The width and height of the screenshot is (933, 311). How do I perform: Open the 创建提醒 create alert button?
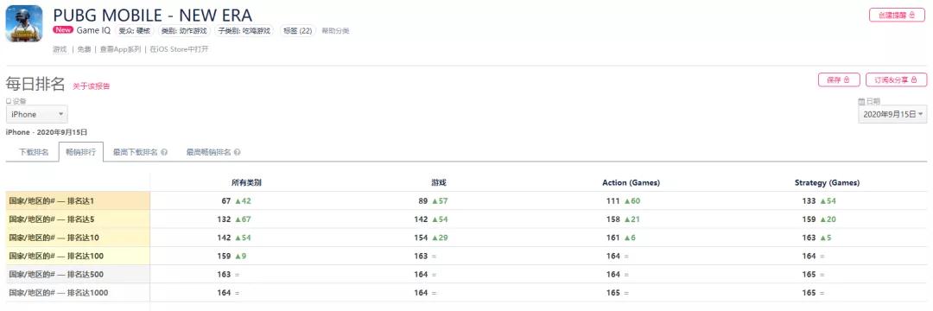pyautogui.click(x=897, y=16)
